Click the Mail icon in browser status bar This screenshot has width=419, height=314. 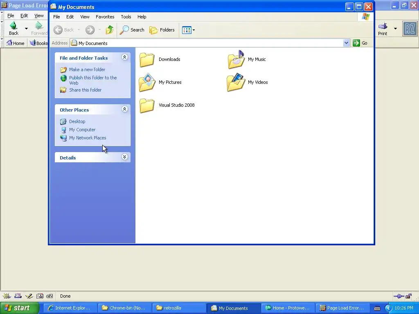coord(18,296)
